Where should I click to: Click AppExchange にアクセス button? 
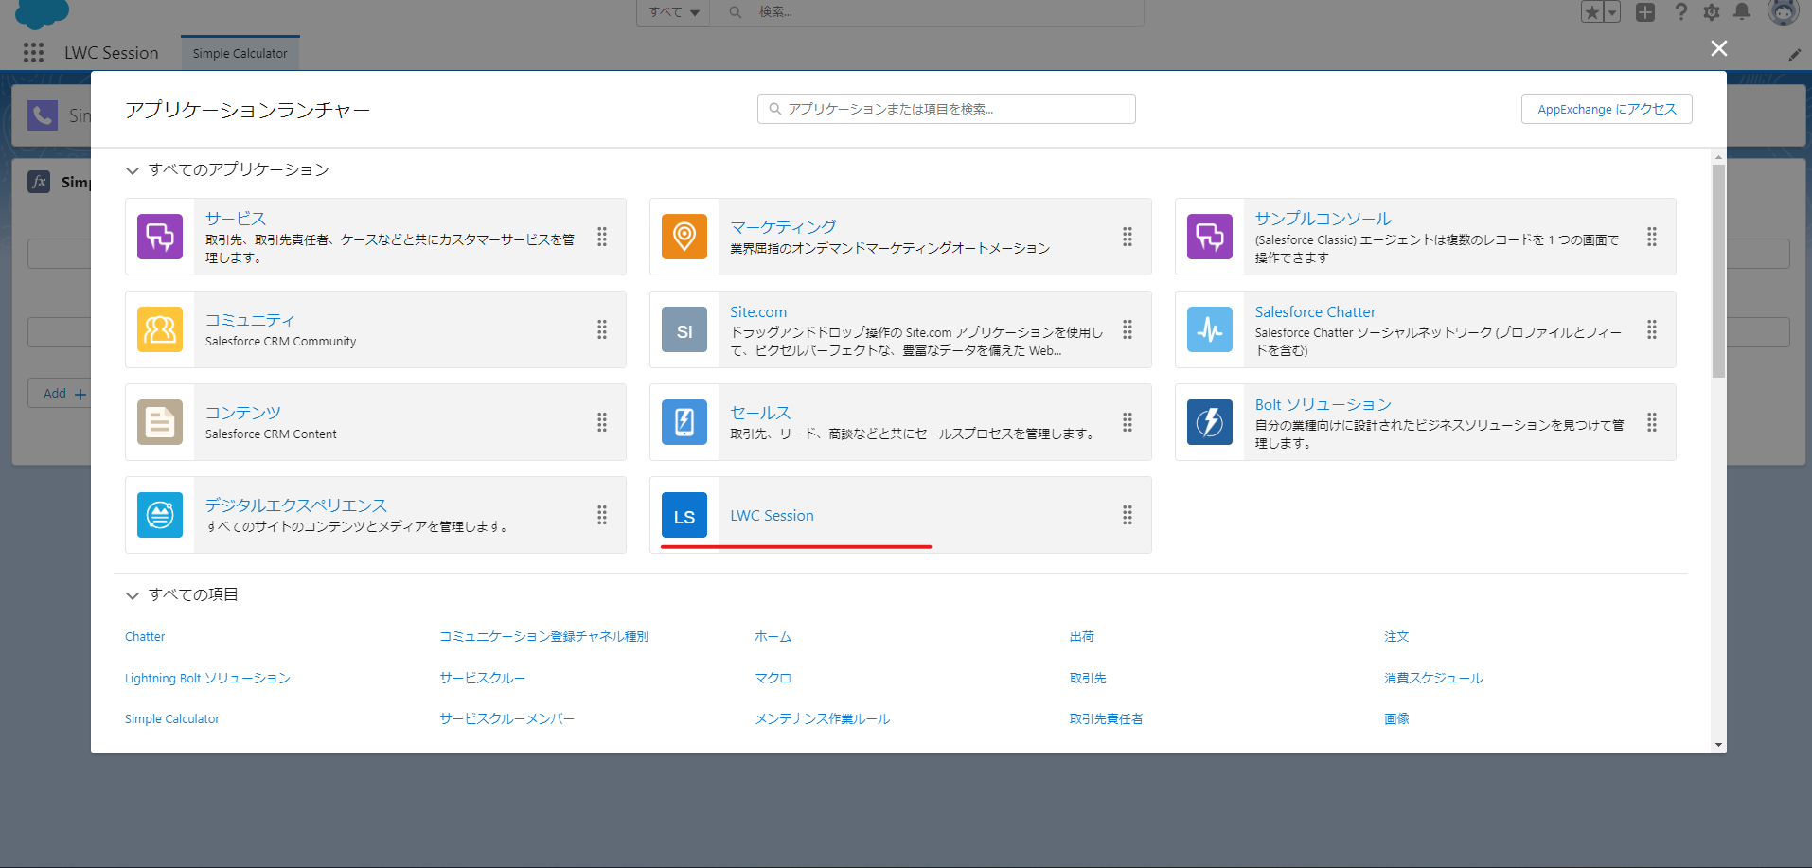(x=1607, y=109)
